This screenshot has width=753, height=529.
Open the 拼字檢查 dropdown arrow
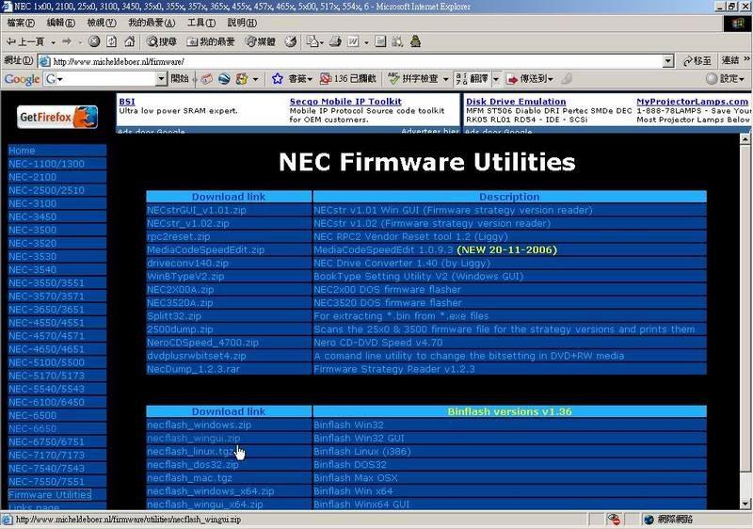pyautogui.click(x=445, y=79)
